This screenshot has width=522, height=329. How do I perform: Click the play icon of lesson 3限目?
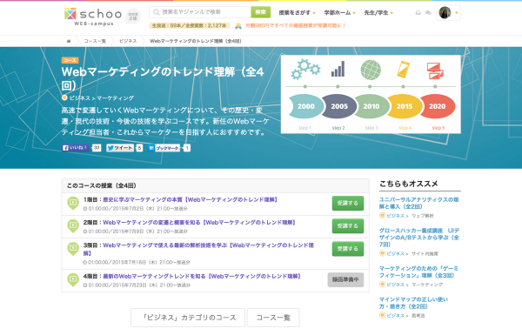(73, 249)
